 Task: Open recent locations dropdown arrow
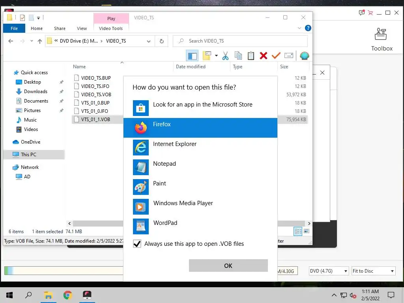click(32, 41)
